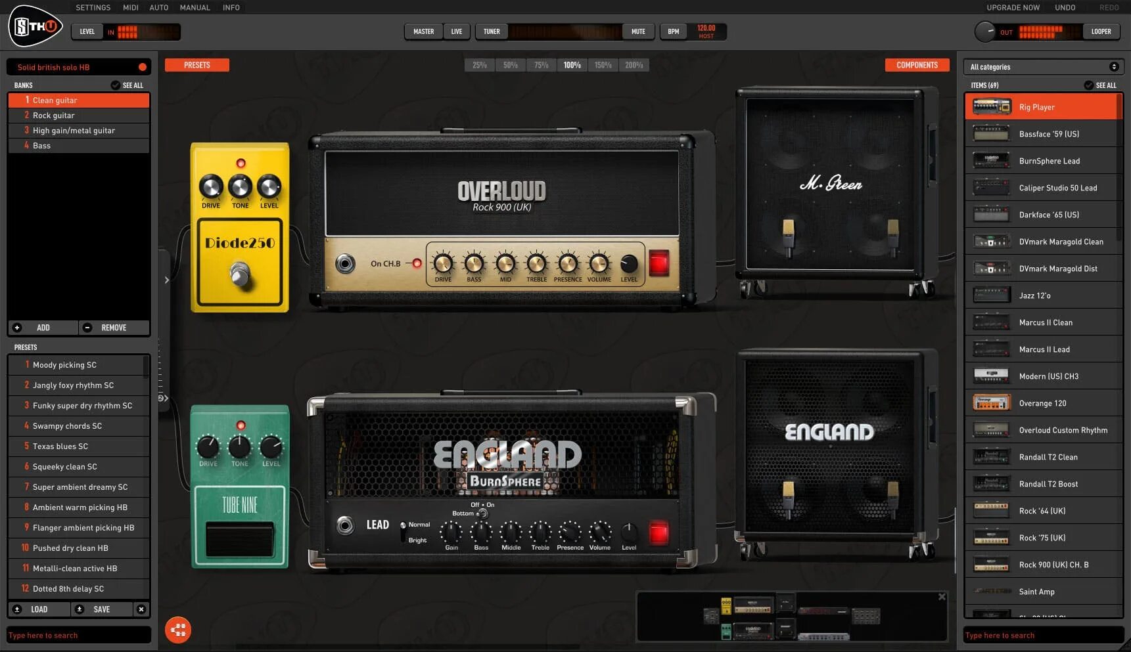The image size is (1131, 652).
Task: Click the Bassface '59 (US) amp thumbnail
Action: pos(992,134)
